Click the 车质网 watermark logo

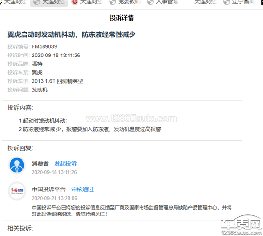pos(241,223)
